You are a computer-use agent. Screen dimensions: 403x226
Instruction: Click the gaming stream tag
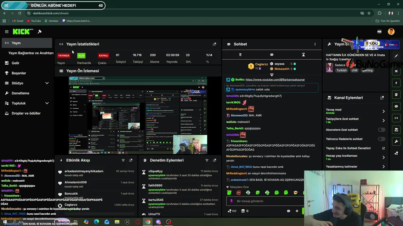tap(367, 71)
